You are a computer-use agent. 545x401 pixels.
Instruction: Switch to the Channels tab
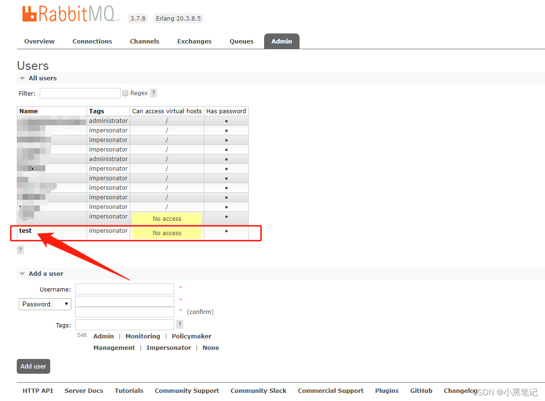coord(145,41)
